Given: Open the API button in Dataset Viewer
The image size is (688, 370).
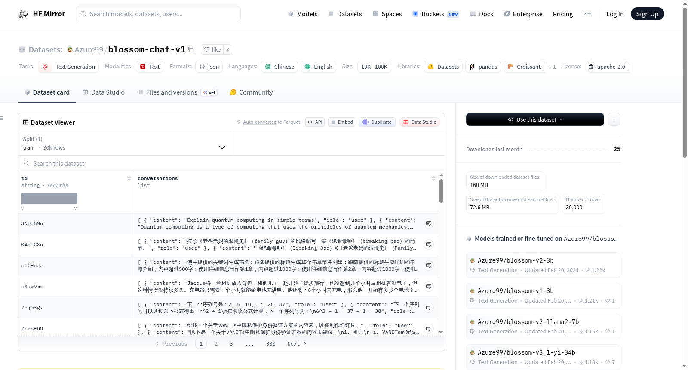Looking at the screenshot, I should tap(315, 122).
